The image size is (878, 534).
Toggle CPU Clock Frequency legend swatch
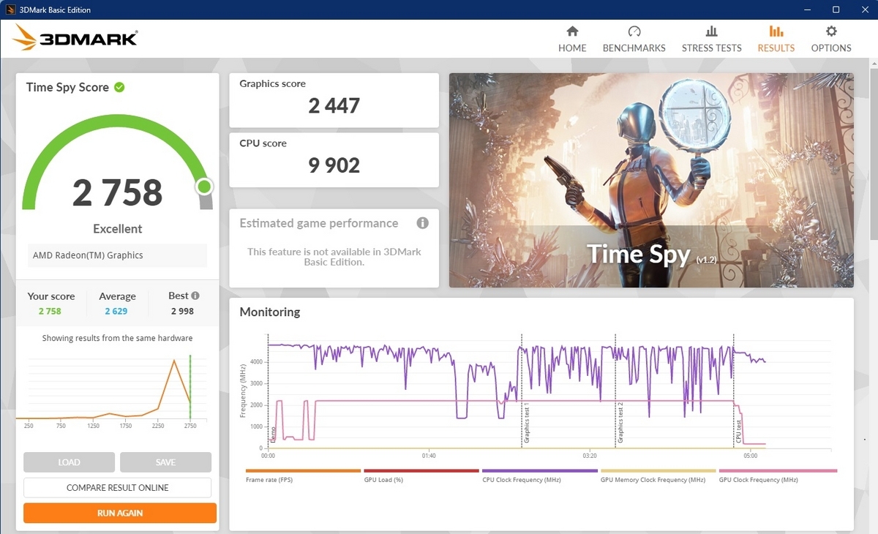click(540, 471)
